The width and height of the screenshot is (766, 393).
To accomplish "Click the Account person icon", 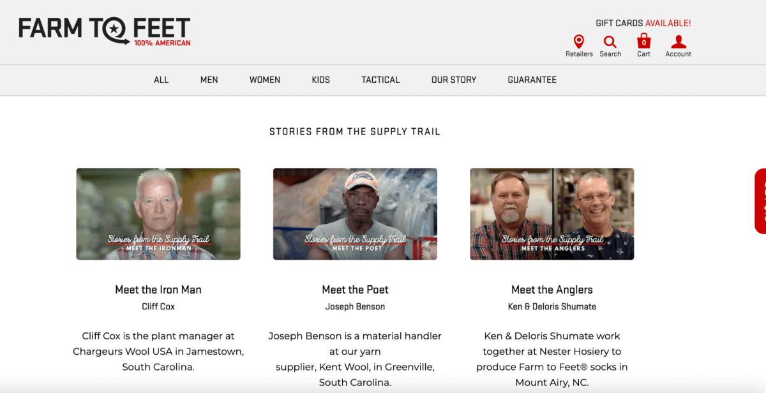I will pos(678,43).
